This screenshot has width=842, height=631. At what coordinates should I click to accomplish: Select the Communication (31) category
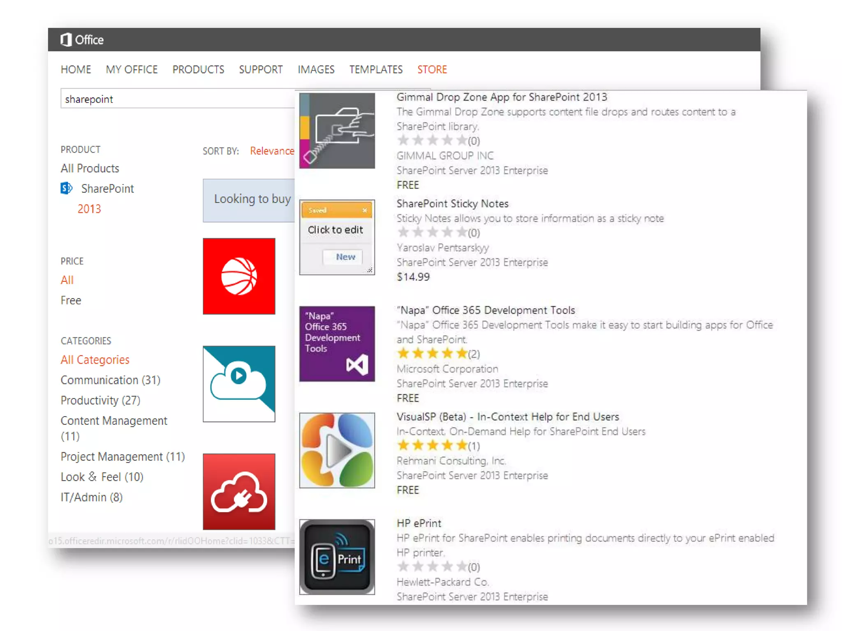(x=110, y=380)
